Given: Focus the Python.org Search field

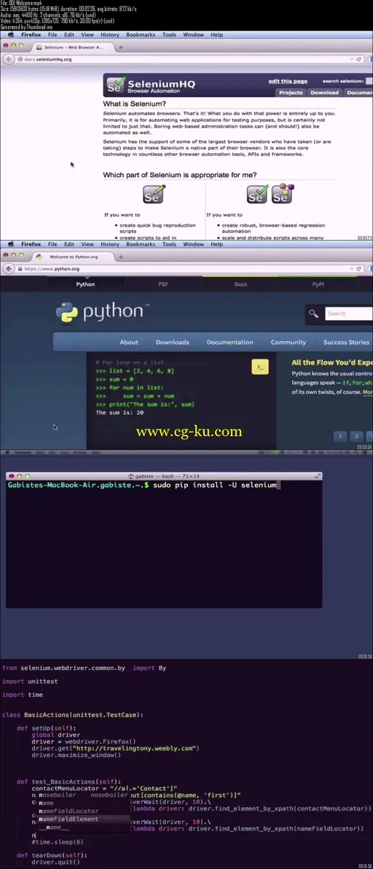Looking at the screenshot, I should [349, 313].
